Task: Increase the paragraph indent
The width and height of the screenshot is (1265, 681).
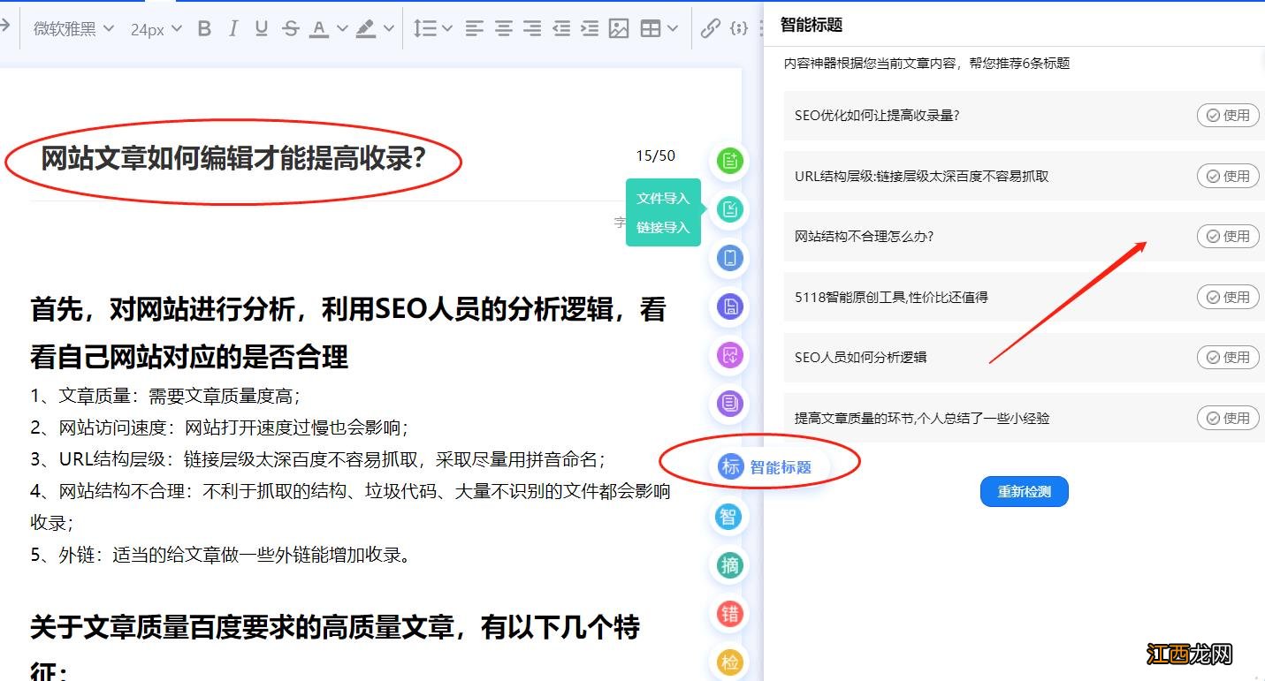Action: point(590,28)
